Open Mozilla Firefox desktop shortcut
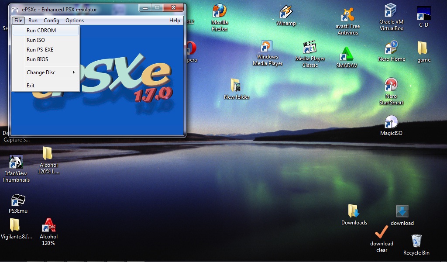This screenshot has height=262, width=447. click(x=220, y=17)
